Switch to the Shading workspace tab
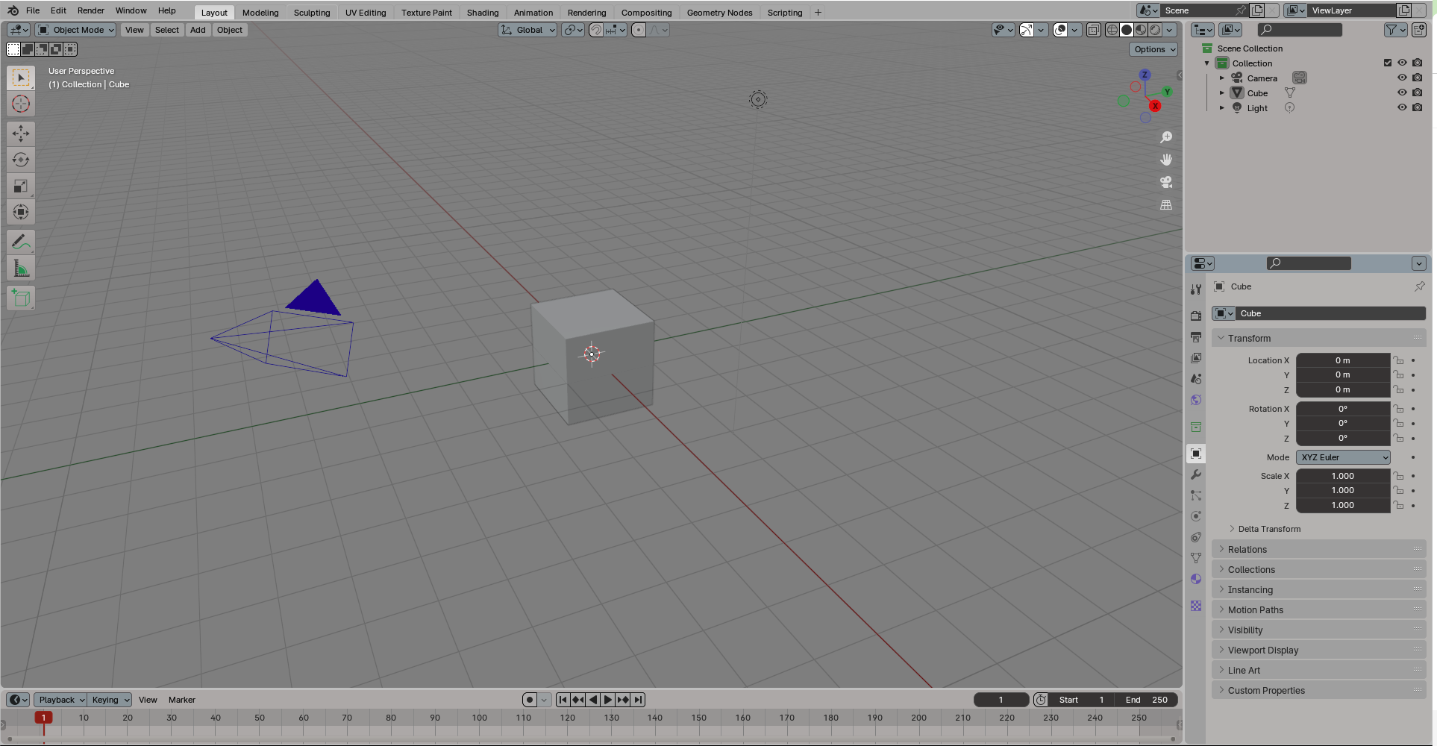 tap(483, 13)
